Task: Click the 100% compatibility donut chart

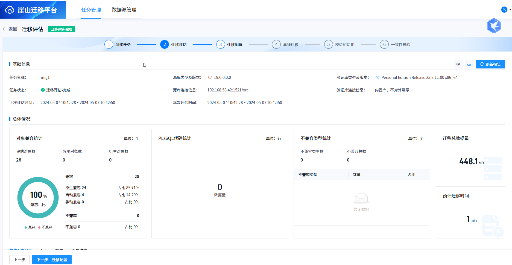Action: [38, 198]
